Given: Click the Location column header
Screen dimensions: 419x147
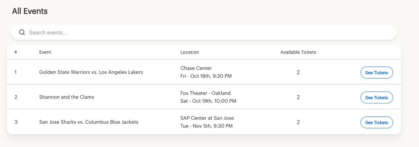Looking at the screenshot, I should coord(190,52).
